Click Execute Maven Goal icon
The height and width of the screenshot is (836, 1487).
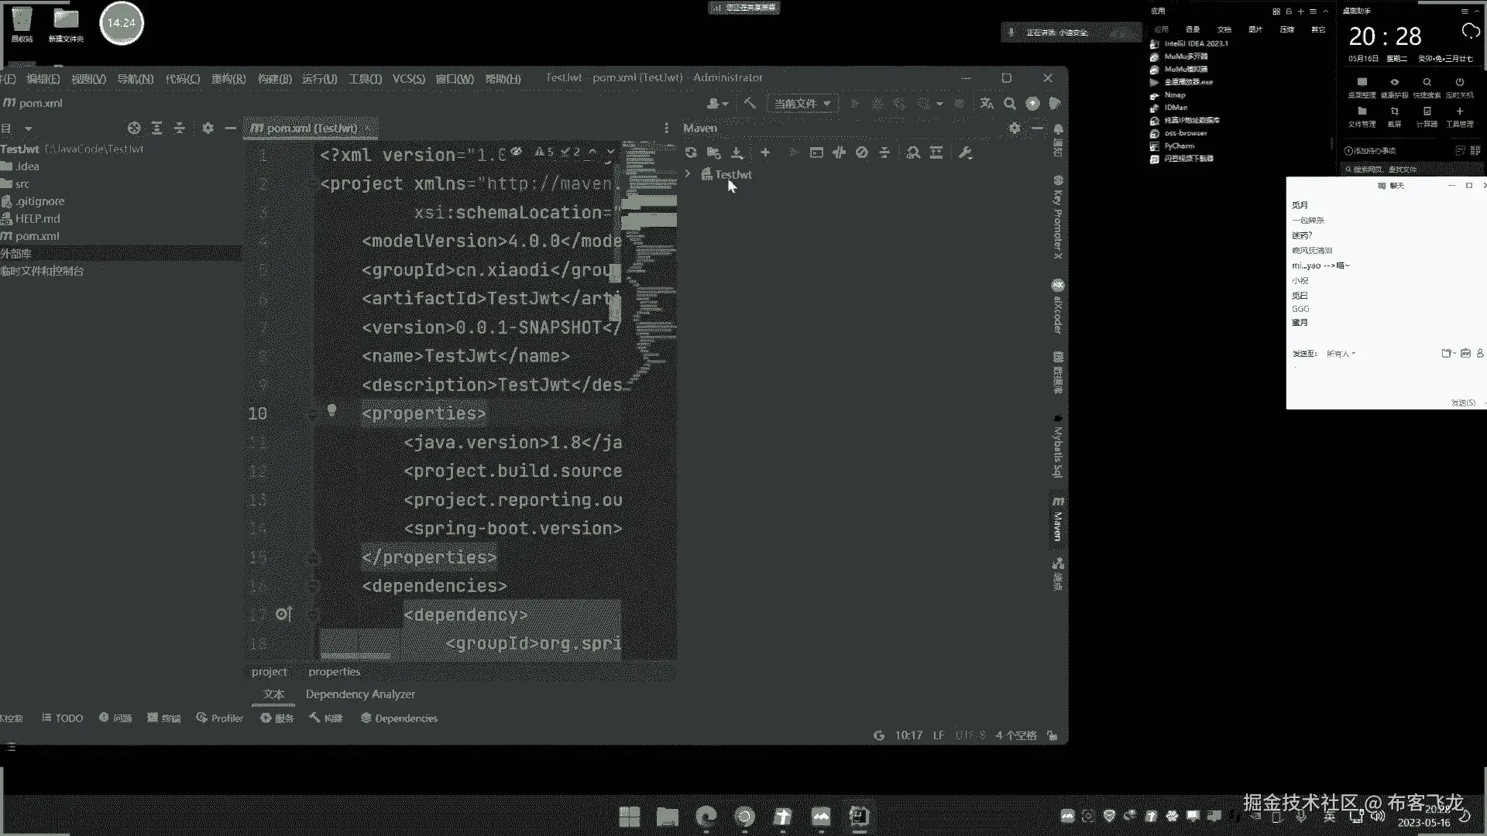(816, 152)
